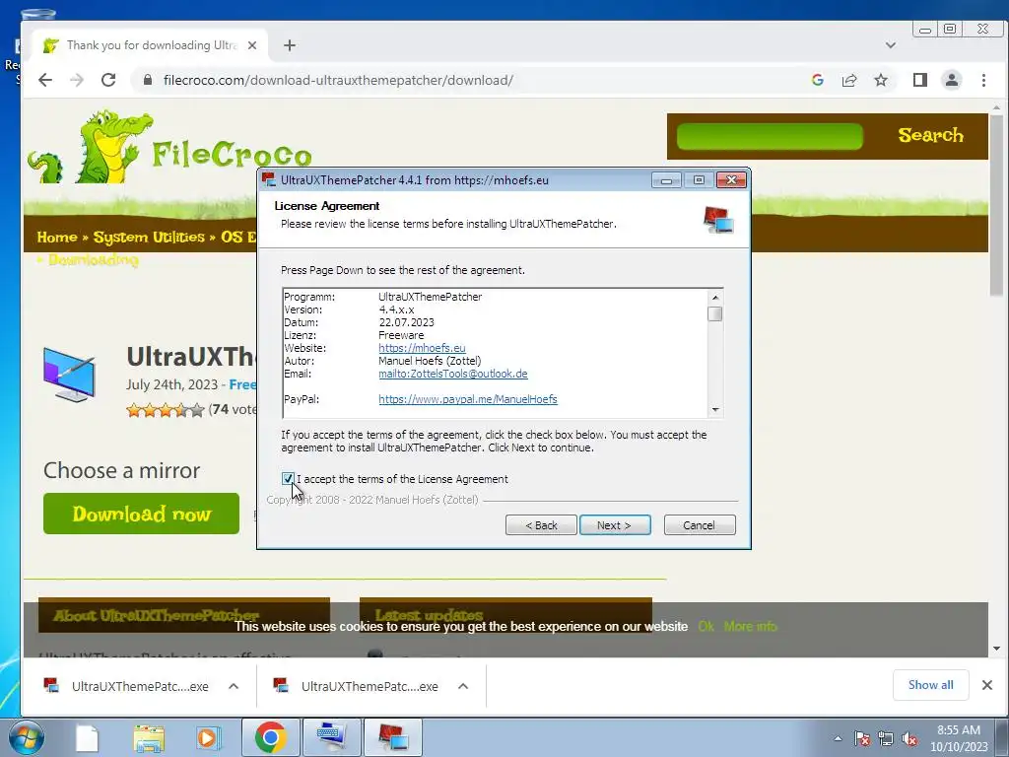Open the Chrome three-dot menu
This screenshot has width=1009, height=757.
pos(983,80)
